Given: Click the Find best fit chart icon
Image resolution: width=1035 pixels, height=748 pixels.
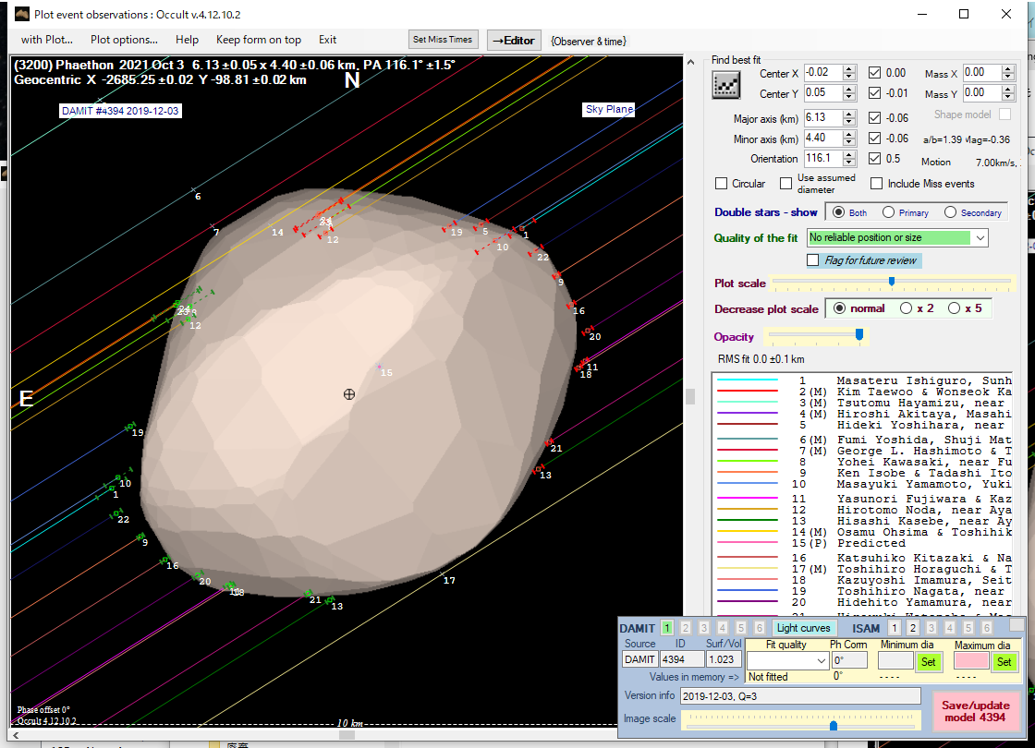Looking at the screenshot, I should point(726,84).
